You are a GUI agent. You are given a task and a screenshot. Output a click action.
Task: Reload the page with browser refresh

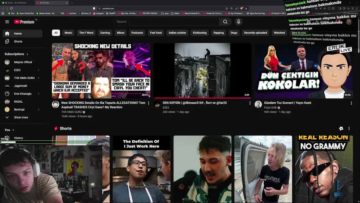tap(11, 8)
